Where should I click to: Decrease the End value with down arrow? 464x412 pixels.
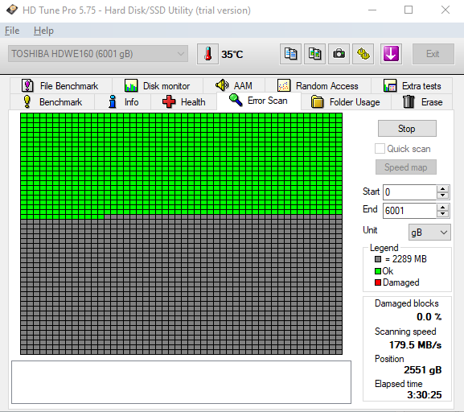(443, 214)
